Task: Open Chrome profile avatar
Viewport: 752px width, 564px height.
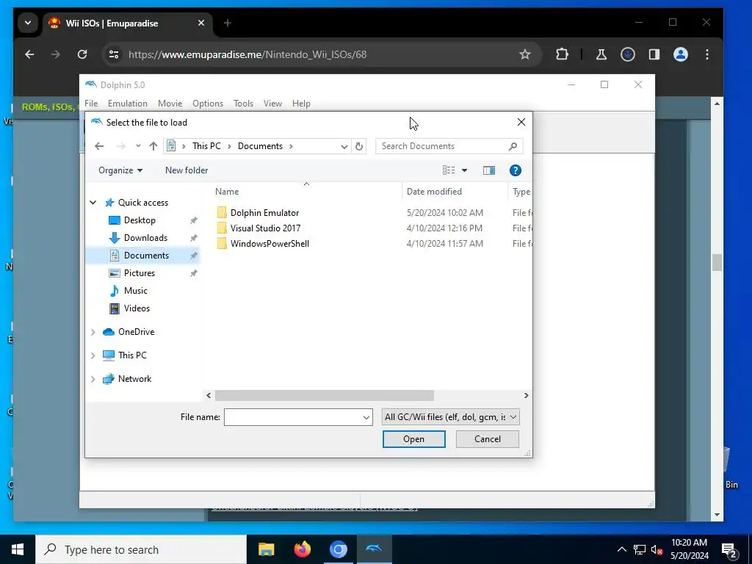Action: tap(681, 54)
